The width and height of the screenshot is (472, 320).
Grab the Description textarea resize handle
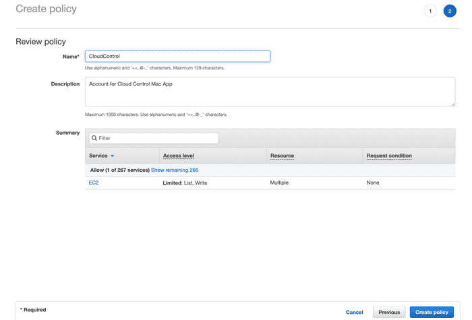[x=453, y=104]
